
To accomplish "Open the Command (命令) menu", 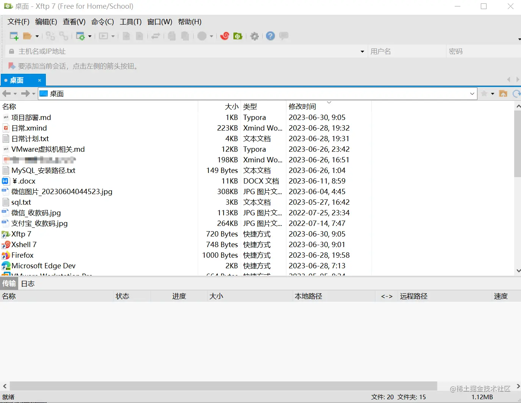I will [x=102, y=22].
